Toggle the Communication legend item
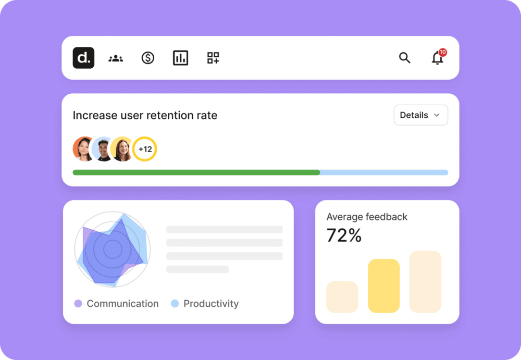This screenshot has width=521, height=360. (x=116, y=304)
